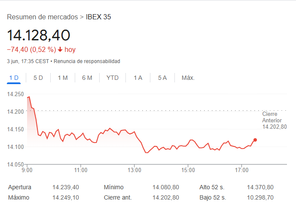Click the Alto 52 s. value
The height and width of the screenshot is (209, 296).
260,188
